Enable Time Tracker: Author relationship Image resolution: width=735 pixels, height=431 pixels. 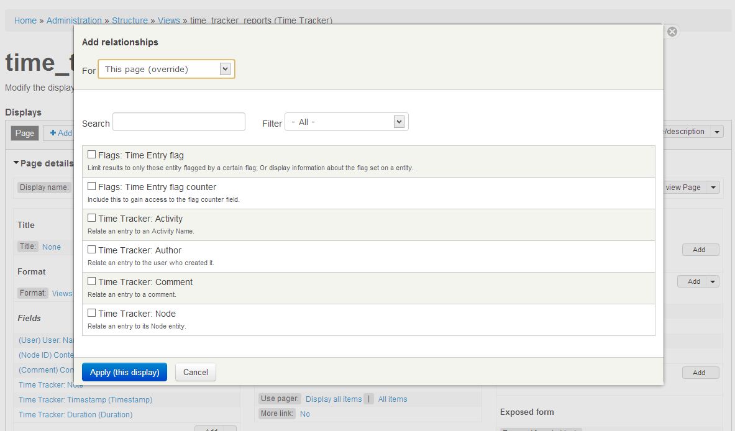[92, 250]
